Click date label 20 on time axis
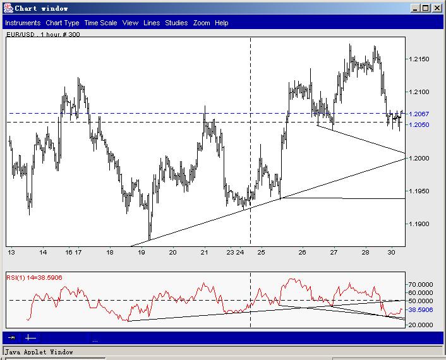Image resolution: width=446 pixels, height=360 pixels. click(172, 252)
